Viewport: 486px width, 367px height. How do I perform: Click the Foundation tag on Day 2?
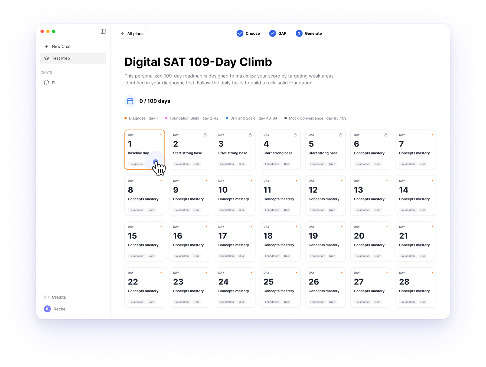click(182, 164)
